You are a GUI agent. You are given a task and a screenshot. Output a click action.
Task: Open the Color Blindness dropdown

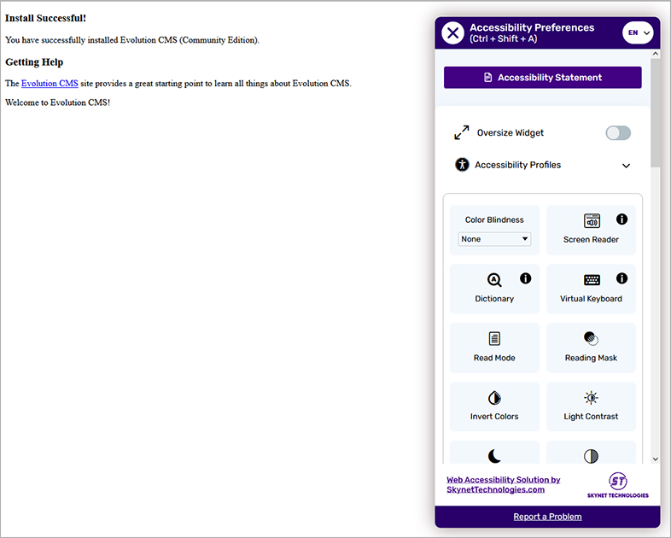tap(494, 240)
